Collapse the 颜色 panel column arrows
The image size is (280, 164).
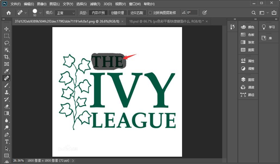pos(255,19)
